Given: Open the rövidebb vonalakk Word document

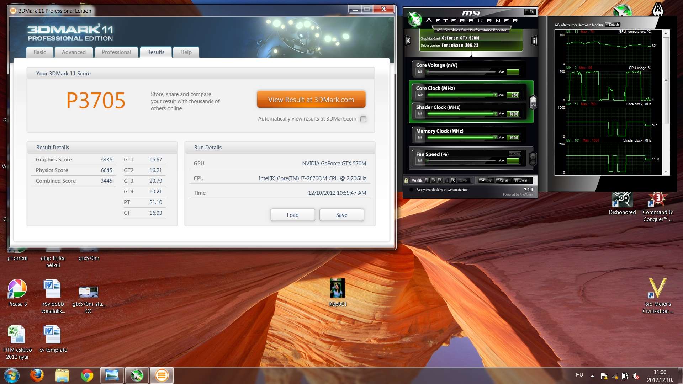Looking at the screenshot, I should click(x=53, y=297).
